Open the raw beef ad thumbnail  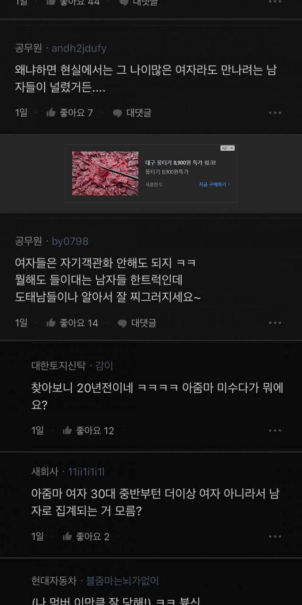[105, 173]
